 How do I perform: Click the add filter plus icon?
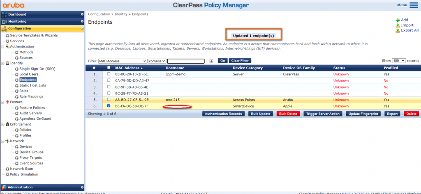pos(211,61)
